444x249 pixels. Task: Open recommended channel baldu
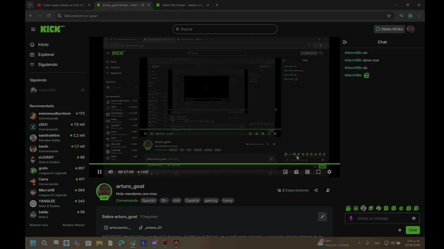point(57,214)
